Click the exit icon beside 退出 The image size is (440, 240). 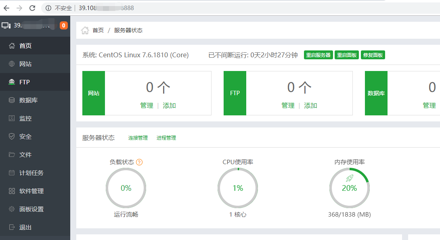coord(12,227)
